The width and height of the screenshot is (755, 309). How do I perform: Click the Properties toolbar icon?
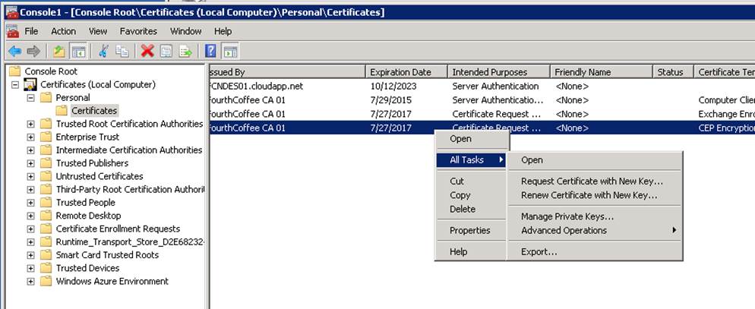[x=166, y=51]
